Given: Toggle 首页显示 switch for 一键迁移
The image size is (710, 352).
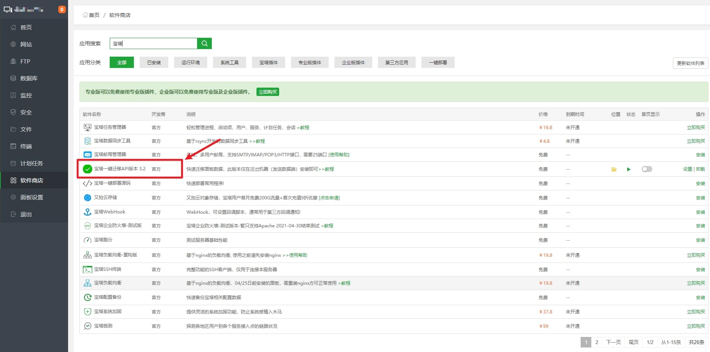Looking at the screenshot, I should pos(647,169).
